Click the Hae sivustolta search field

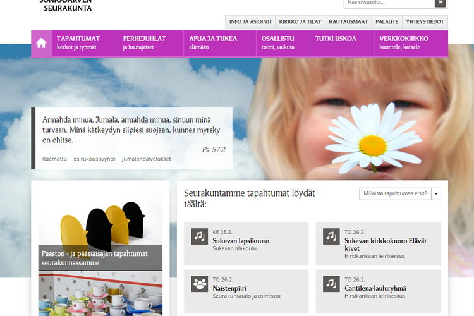point(389,3)
